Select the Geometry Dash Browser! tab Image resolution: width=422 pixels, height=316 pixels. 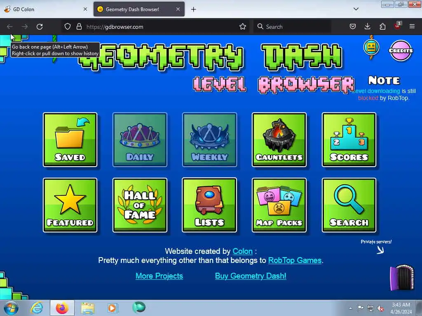[x=139, y=9]
